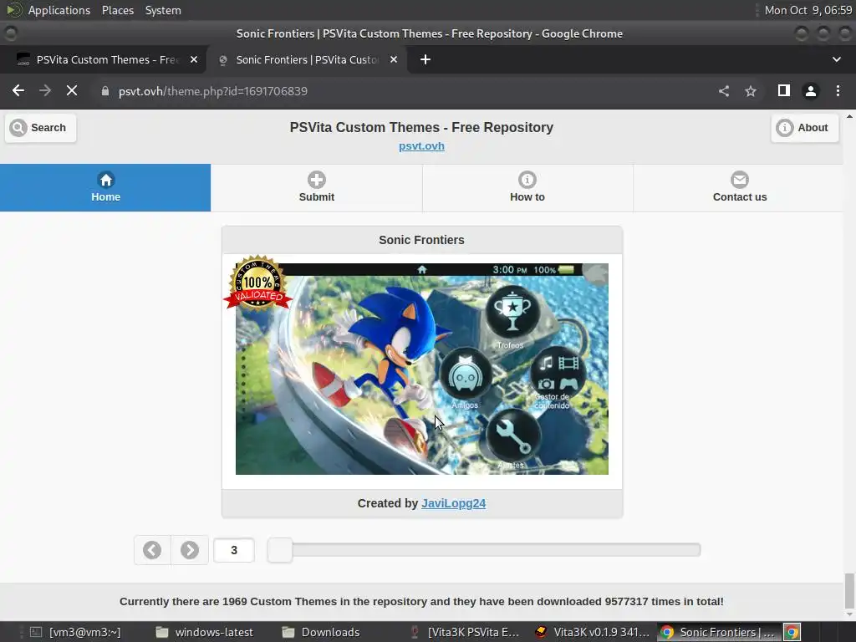Stop loading the page with the X button
The width and height of the screenshot is (856, 642).
[72, 90]
